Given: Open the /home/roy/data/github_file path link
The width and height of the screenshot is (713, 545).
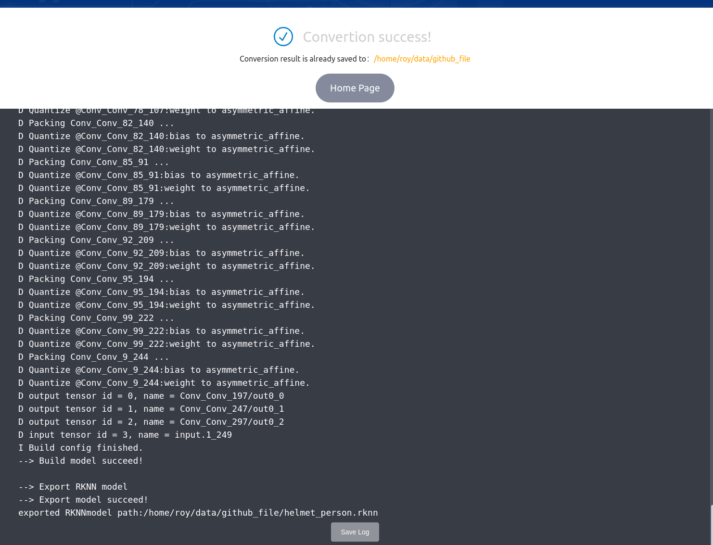Looking at the screenshot, I should (422, 59).
